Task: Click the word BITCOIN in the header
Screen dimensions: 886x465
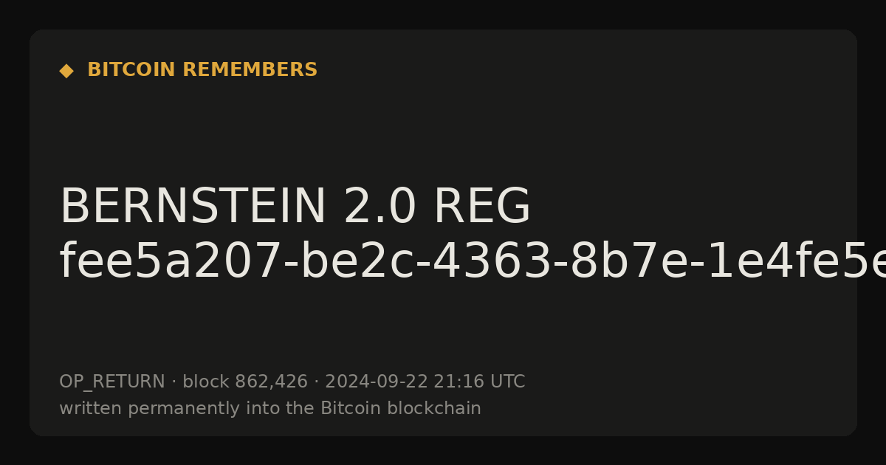Action: [x=131, y=70]
